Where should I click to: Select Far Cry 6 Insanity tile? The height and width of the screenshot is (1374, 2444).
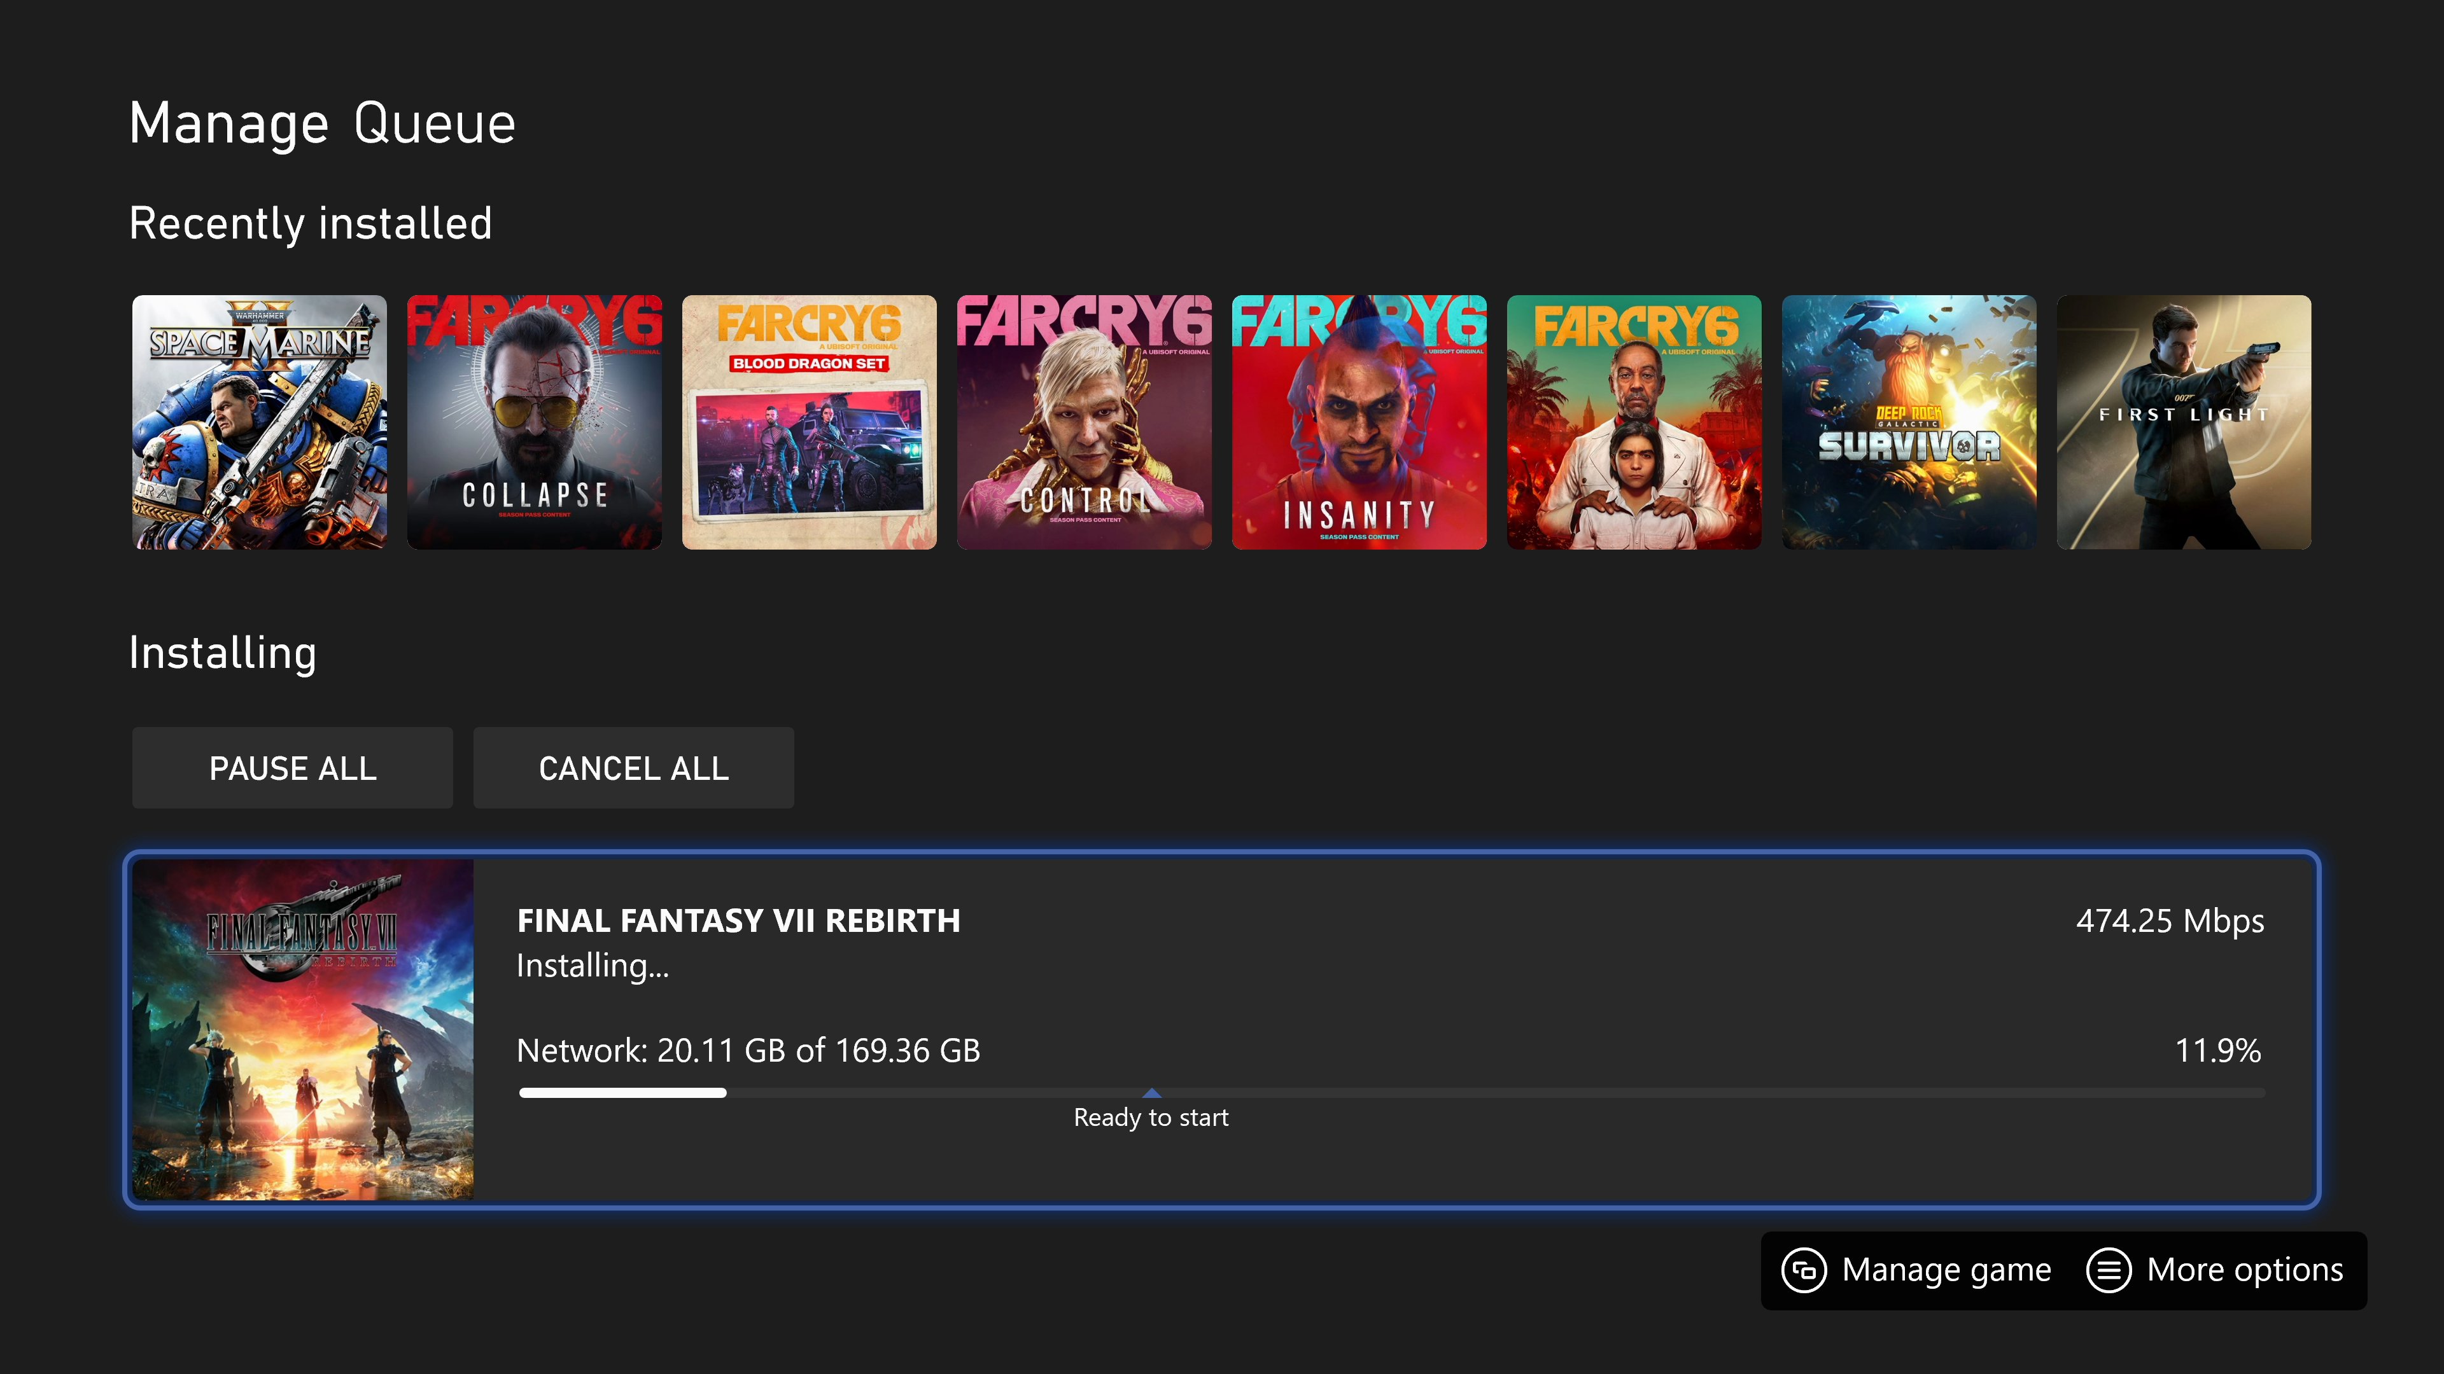(1359, 422)
